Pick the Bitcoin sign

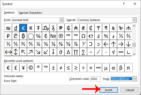(23, 36)
